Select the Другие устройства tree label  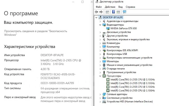[117, 36]
